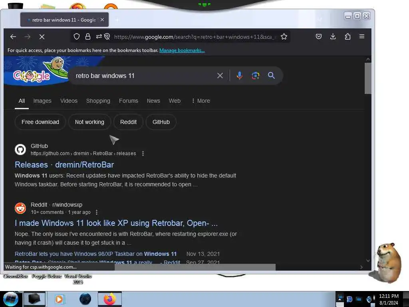Open the globe taskbar icon
Image resolution: width=409 pixels, height=307 pixels.
point(85,299)
